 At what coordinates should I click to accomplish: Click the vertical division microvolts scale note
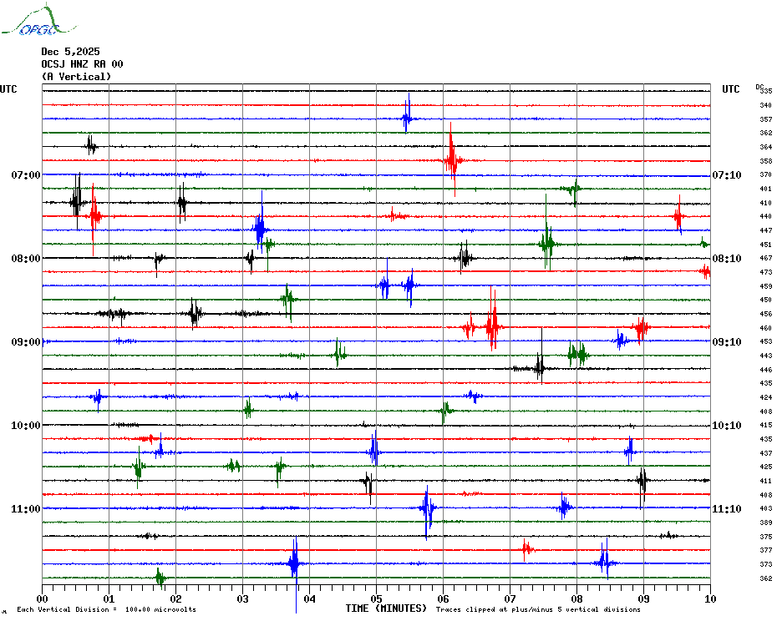click(106, 609)
